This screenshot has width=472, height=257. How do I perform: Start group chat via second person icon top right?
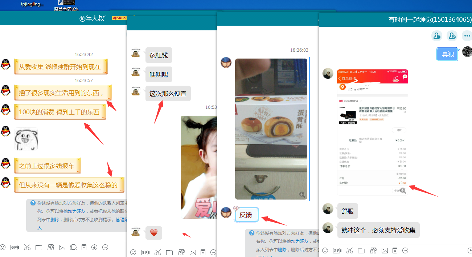(452, 35)
